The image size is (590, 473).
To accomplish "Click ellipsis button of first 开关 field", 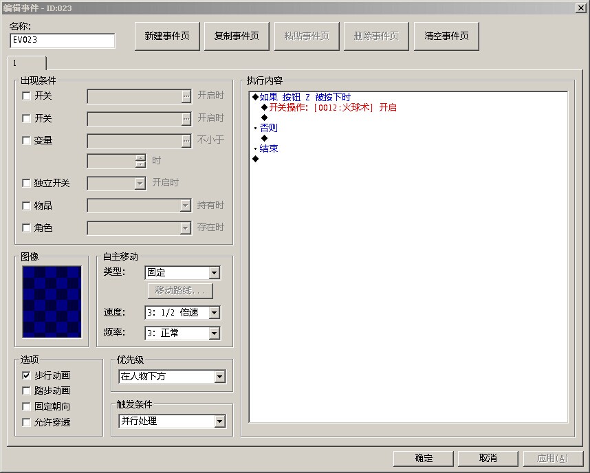I will tap(186, 96).
